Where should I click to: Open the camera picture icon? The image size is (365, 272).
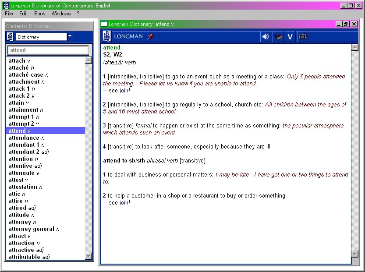pyautogui.click(x=302, y=36)
